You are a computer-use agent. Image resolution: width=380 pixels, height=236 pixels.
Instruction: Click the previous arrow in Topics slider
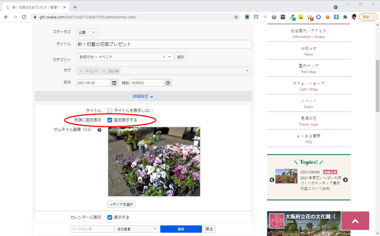[272, 180]
